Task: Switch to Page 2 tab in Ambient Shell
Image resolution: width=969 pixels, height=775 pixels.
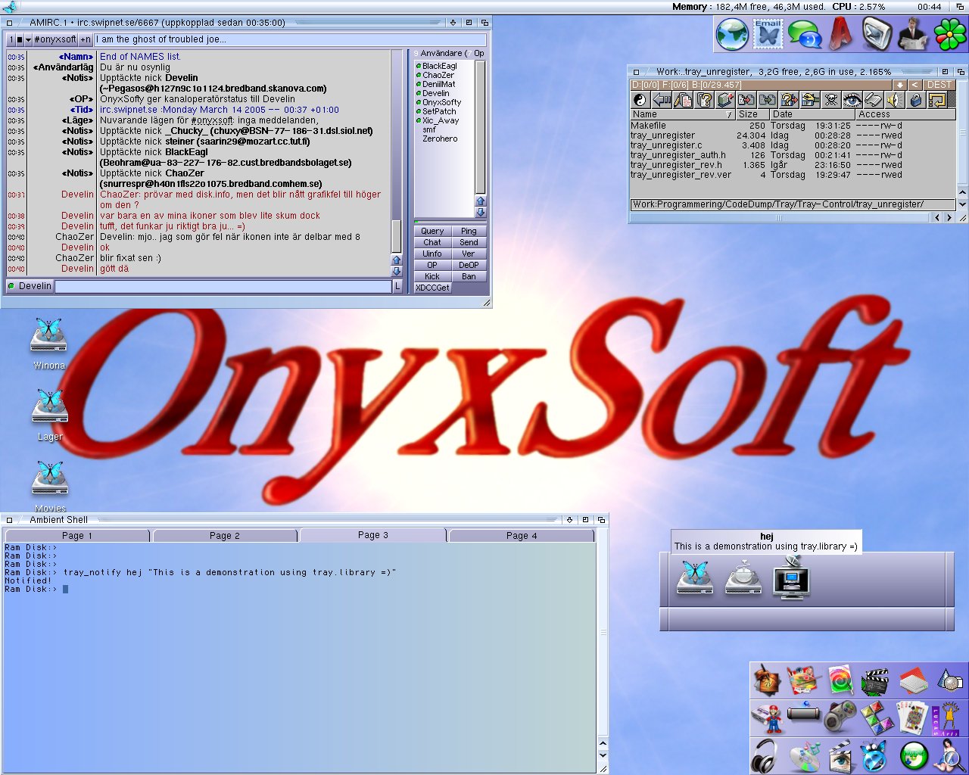Action: coord(225,535)
